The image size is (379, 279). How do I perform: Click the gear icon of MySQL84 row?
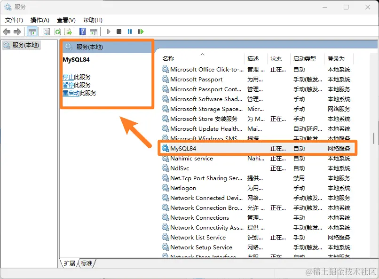166,148
